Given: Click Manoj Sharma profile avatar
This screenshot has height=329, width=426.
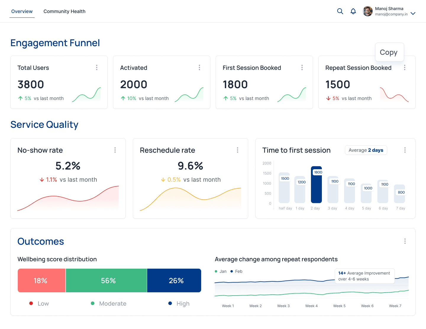Looking at the screenshot, I should (368, 11).
